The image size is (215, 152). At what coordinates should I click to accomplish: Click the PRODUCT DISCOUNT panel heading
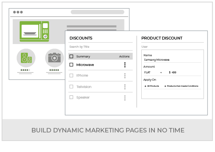point(162,38)
